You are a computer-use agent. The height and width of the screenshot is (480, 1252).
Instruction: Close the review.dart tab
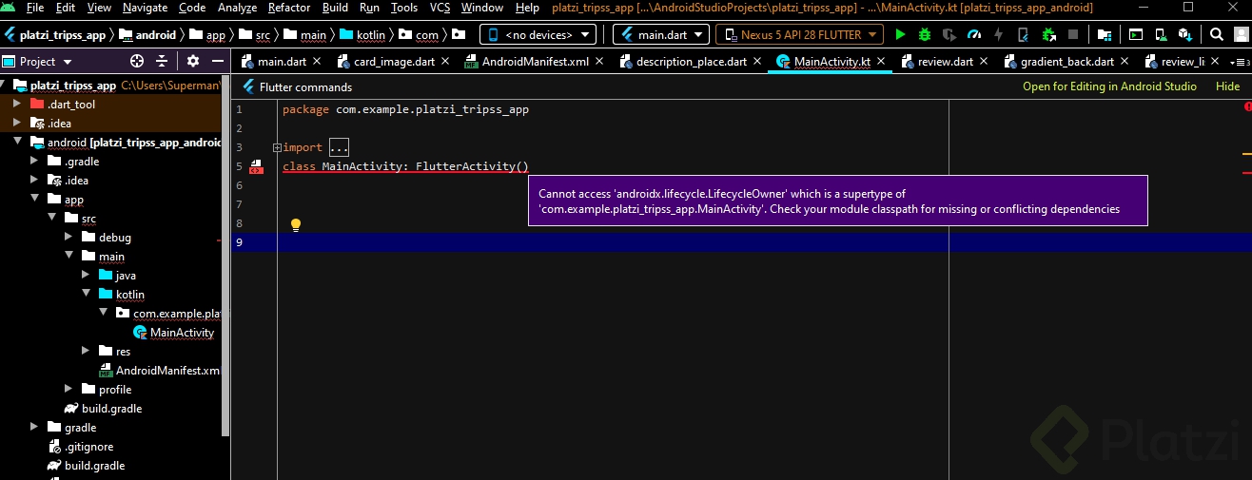coord(984,62)
